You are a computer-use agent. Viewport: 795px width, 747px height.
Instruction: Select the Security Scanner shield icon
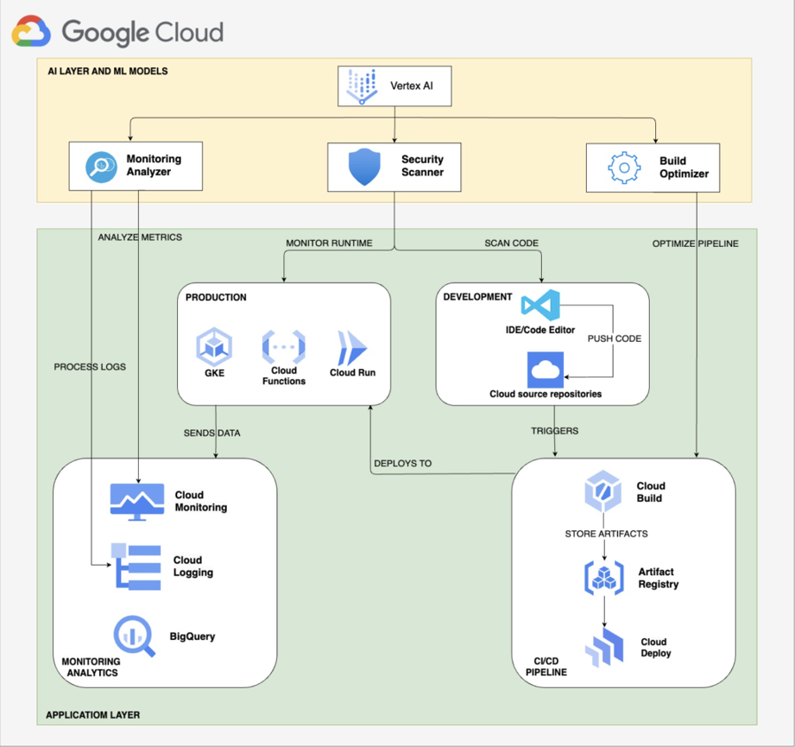tap(364, 167)
